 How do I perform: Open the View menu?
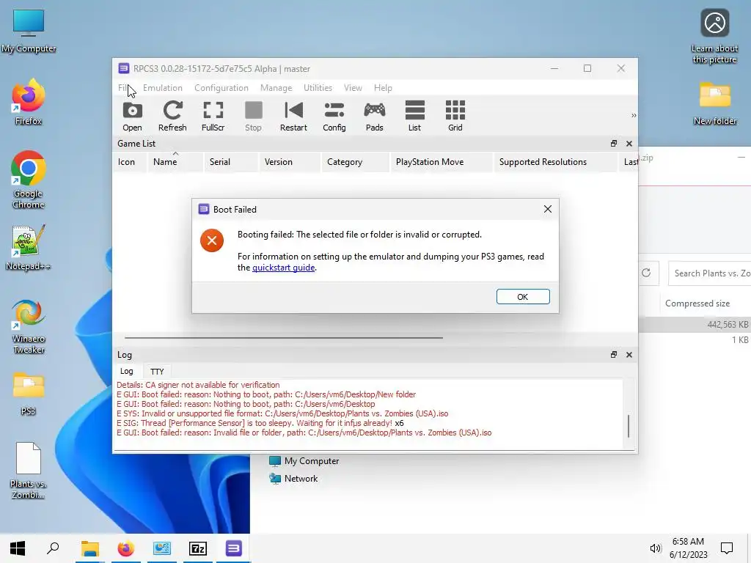click(353, 88)
